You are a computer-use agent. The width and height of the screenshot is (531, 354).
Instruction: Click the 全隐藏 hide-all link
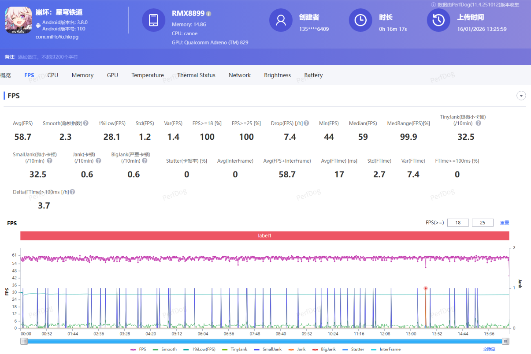pyautogui.click(x=489, y=349)
